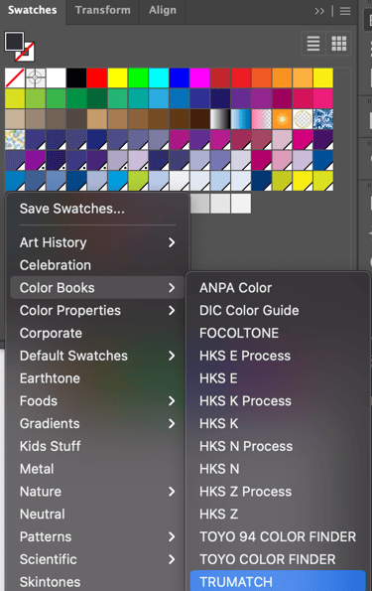Expand the Patterns submenu
The width and height of the screenshot is (372, 591).
[x=97, y=536]
